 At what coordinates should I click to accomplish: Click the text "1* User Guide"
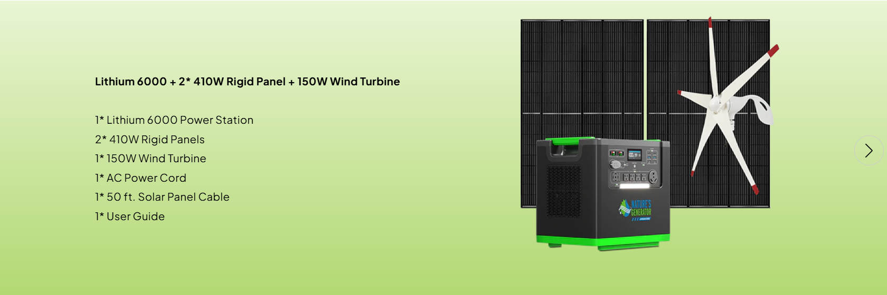[x=130, y=217]
